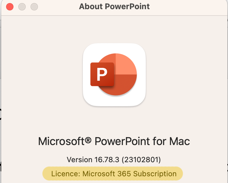
Task: Click the PowerPoint app logo icon
Action: coord(114,75)
